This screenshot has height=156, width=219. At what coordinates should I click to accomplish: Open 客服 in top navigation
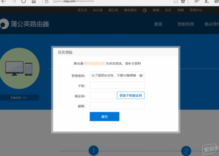point(180,10)
